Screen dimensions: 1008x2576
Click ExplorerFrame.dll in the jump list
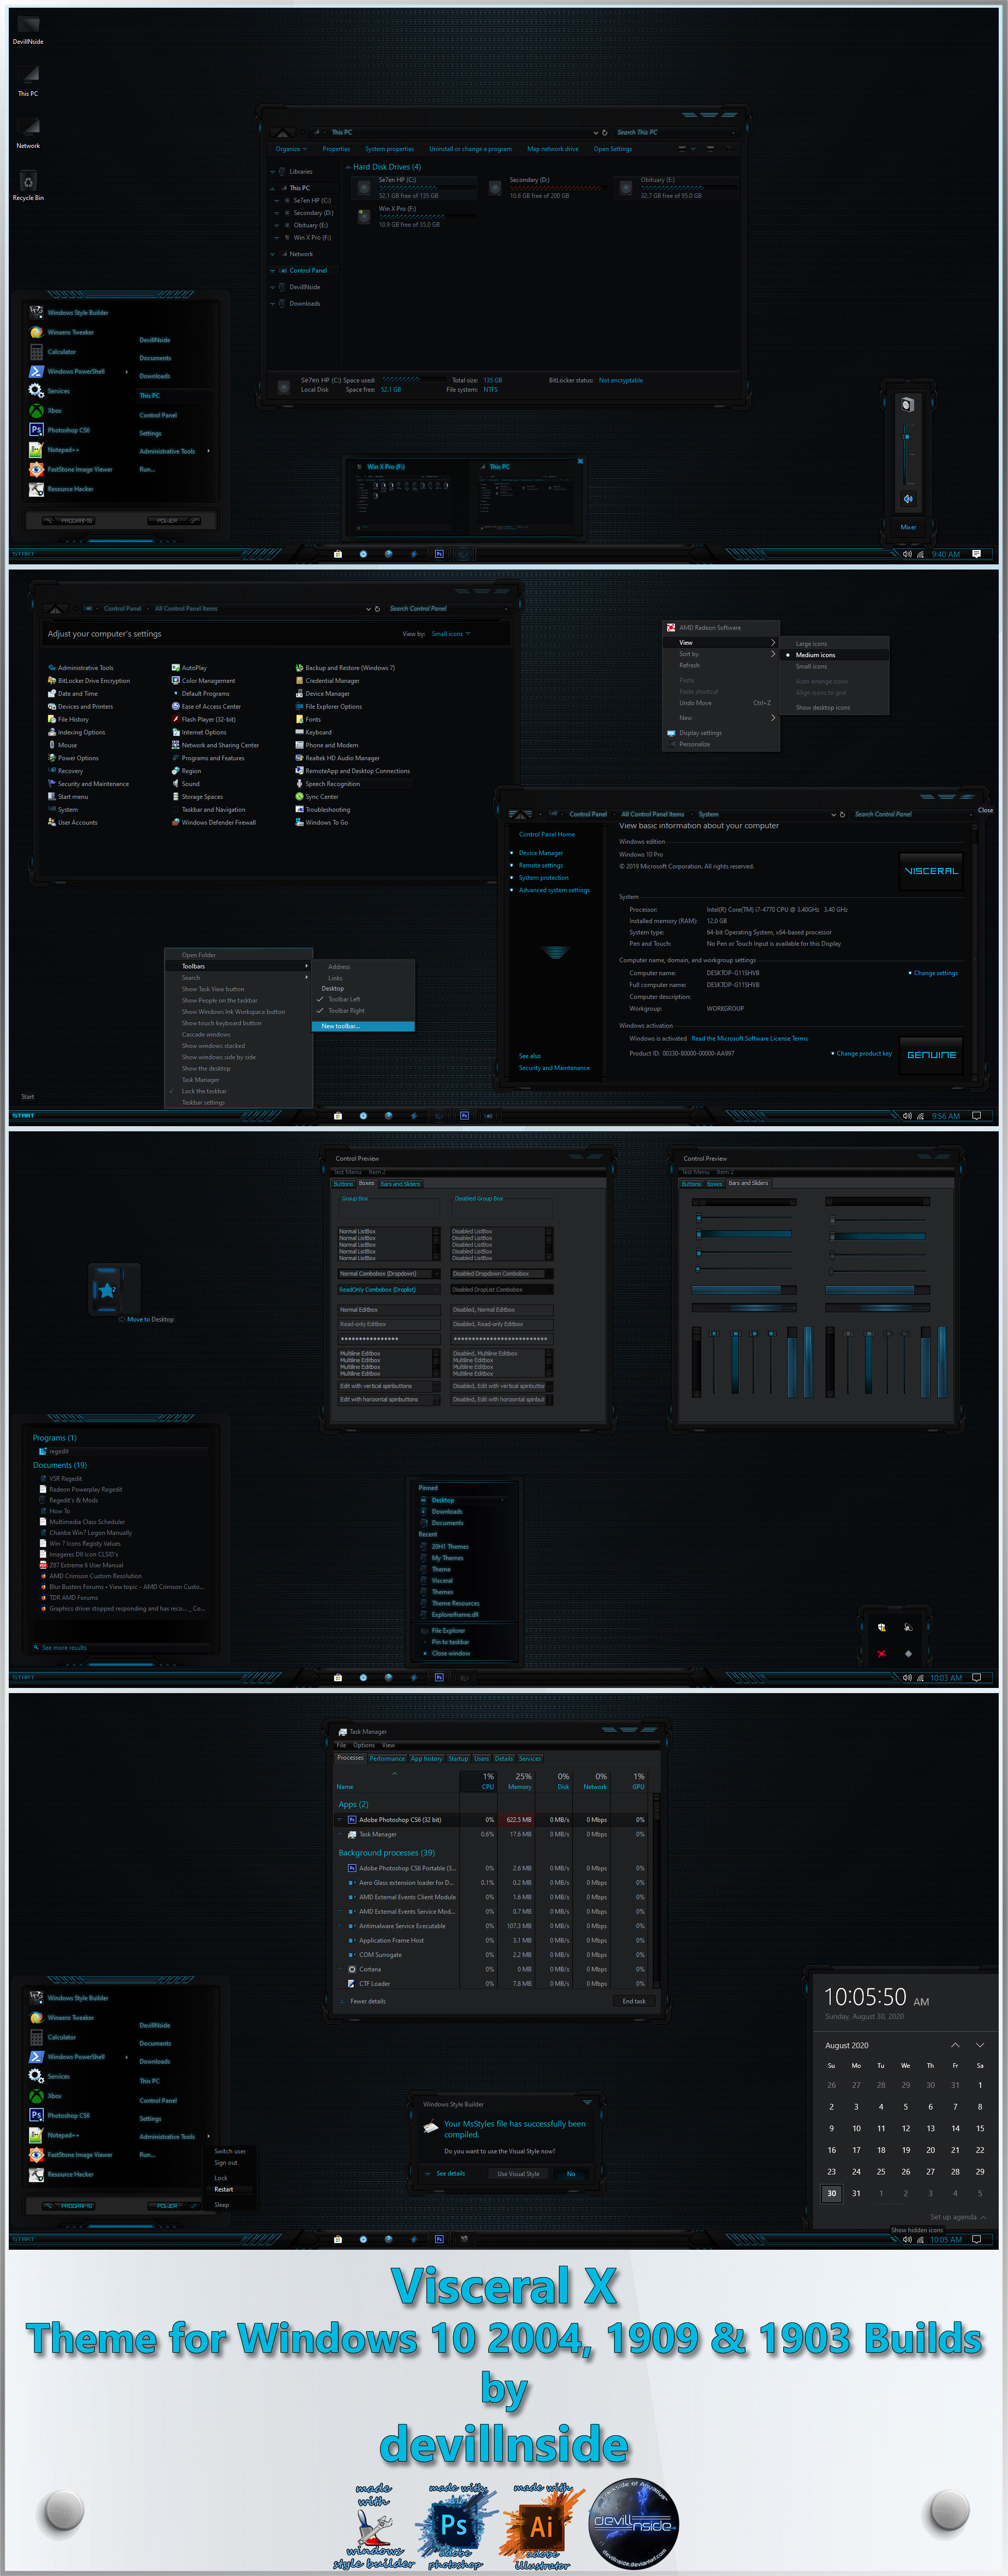[x=455, y=1615]
